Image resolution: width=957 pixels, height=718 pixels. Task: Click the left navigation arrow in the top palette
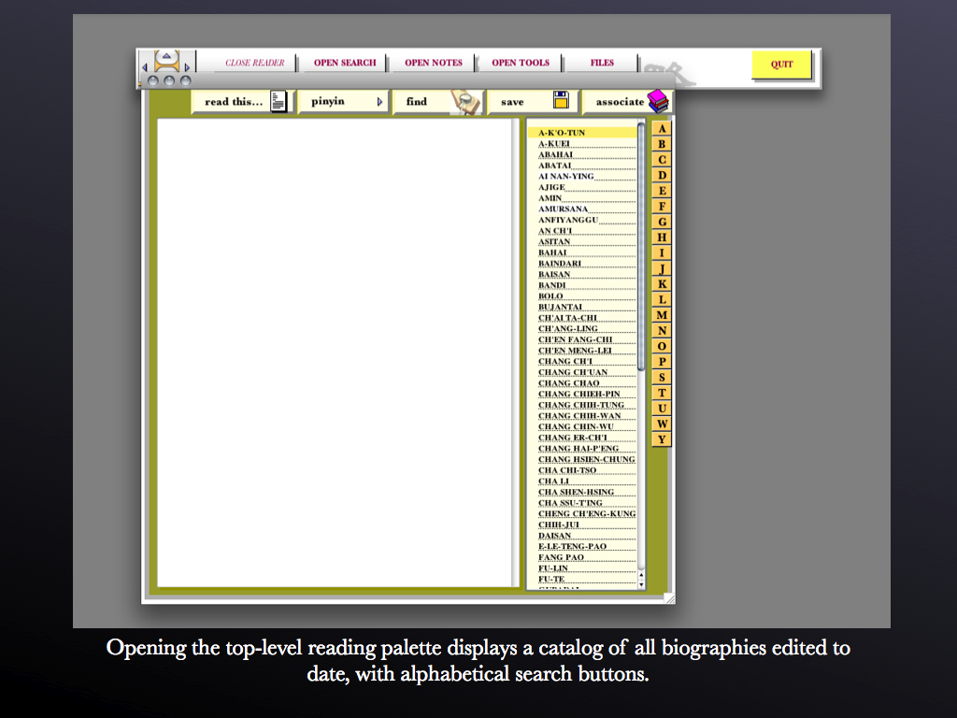[145, 67]
